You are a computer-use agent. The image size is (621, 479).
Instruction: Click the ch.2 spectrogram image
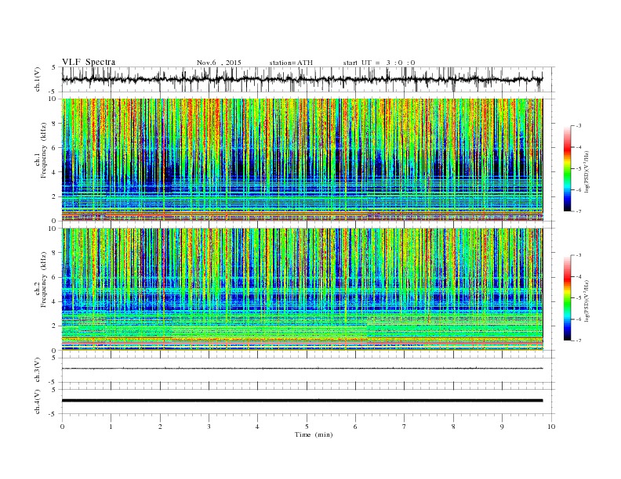click(x=303, y=290)
